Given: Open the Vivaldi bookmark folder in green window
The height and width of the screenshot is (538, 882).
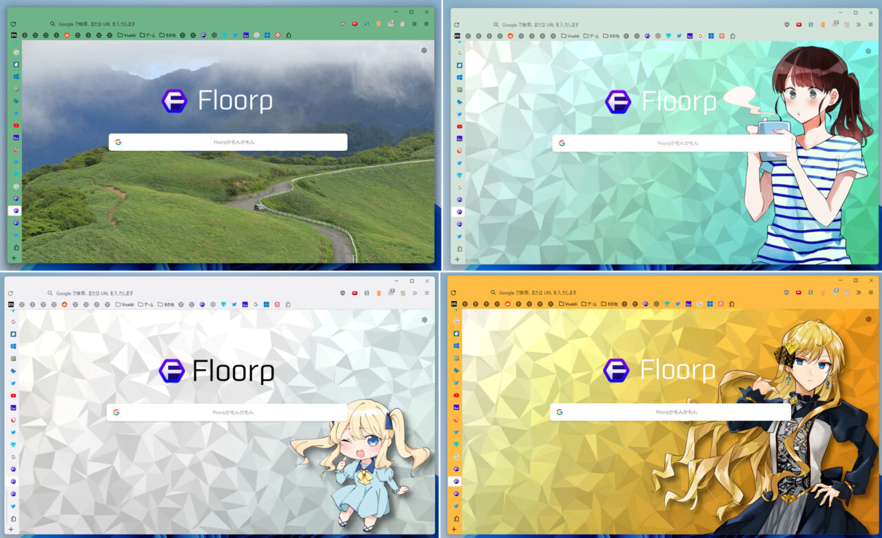Looking at the screenshot, I should tap(127, 35).
